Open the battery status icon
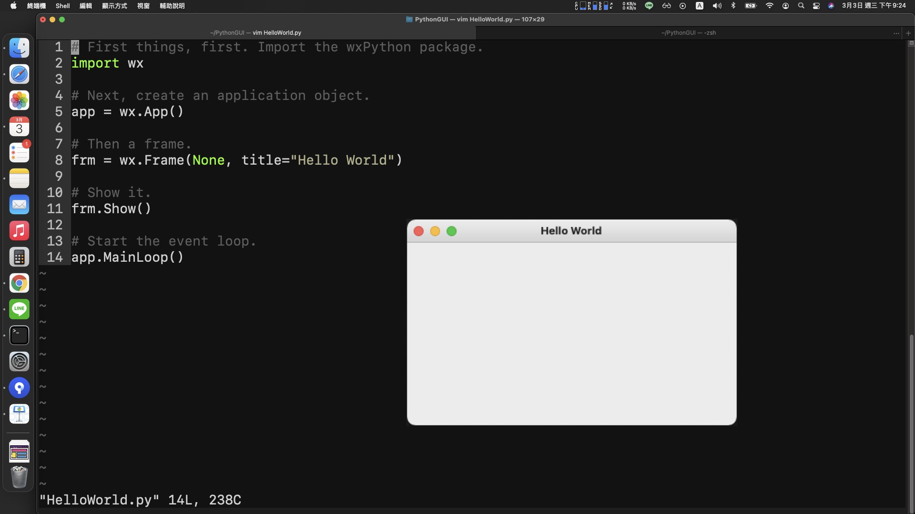The width and height of the screenshot is (915, 514). [x=751, y=6]
